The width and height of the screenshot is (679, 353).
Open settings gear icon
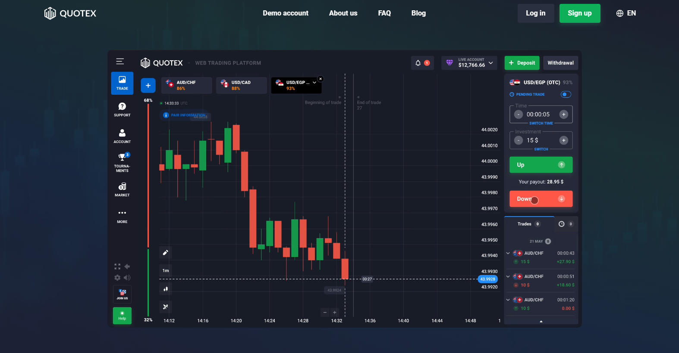117,278
